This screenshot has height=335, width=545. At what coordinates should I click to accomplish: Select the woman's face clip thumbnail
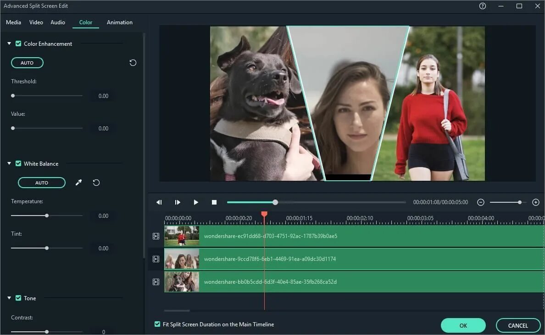182,259
